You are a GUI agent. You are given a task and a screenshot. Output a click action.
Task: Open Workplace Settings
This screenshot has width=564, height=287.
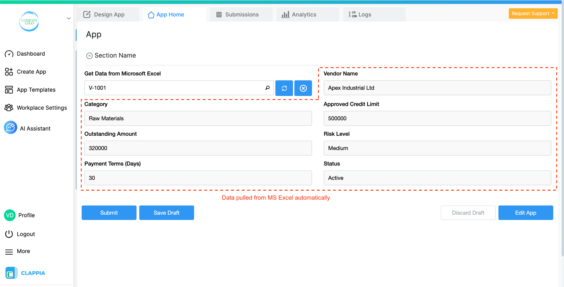point(42,107)
